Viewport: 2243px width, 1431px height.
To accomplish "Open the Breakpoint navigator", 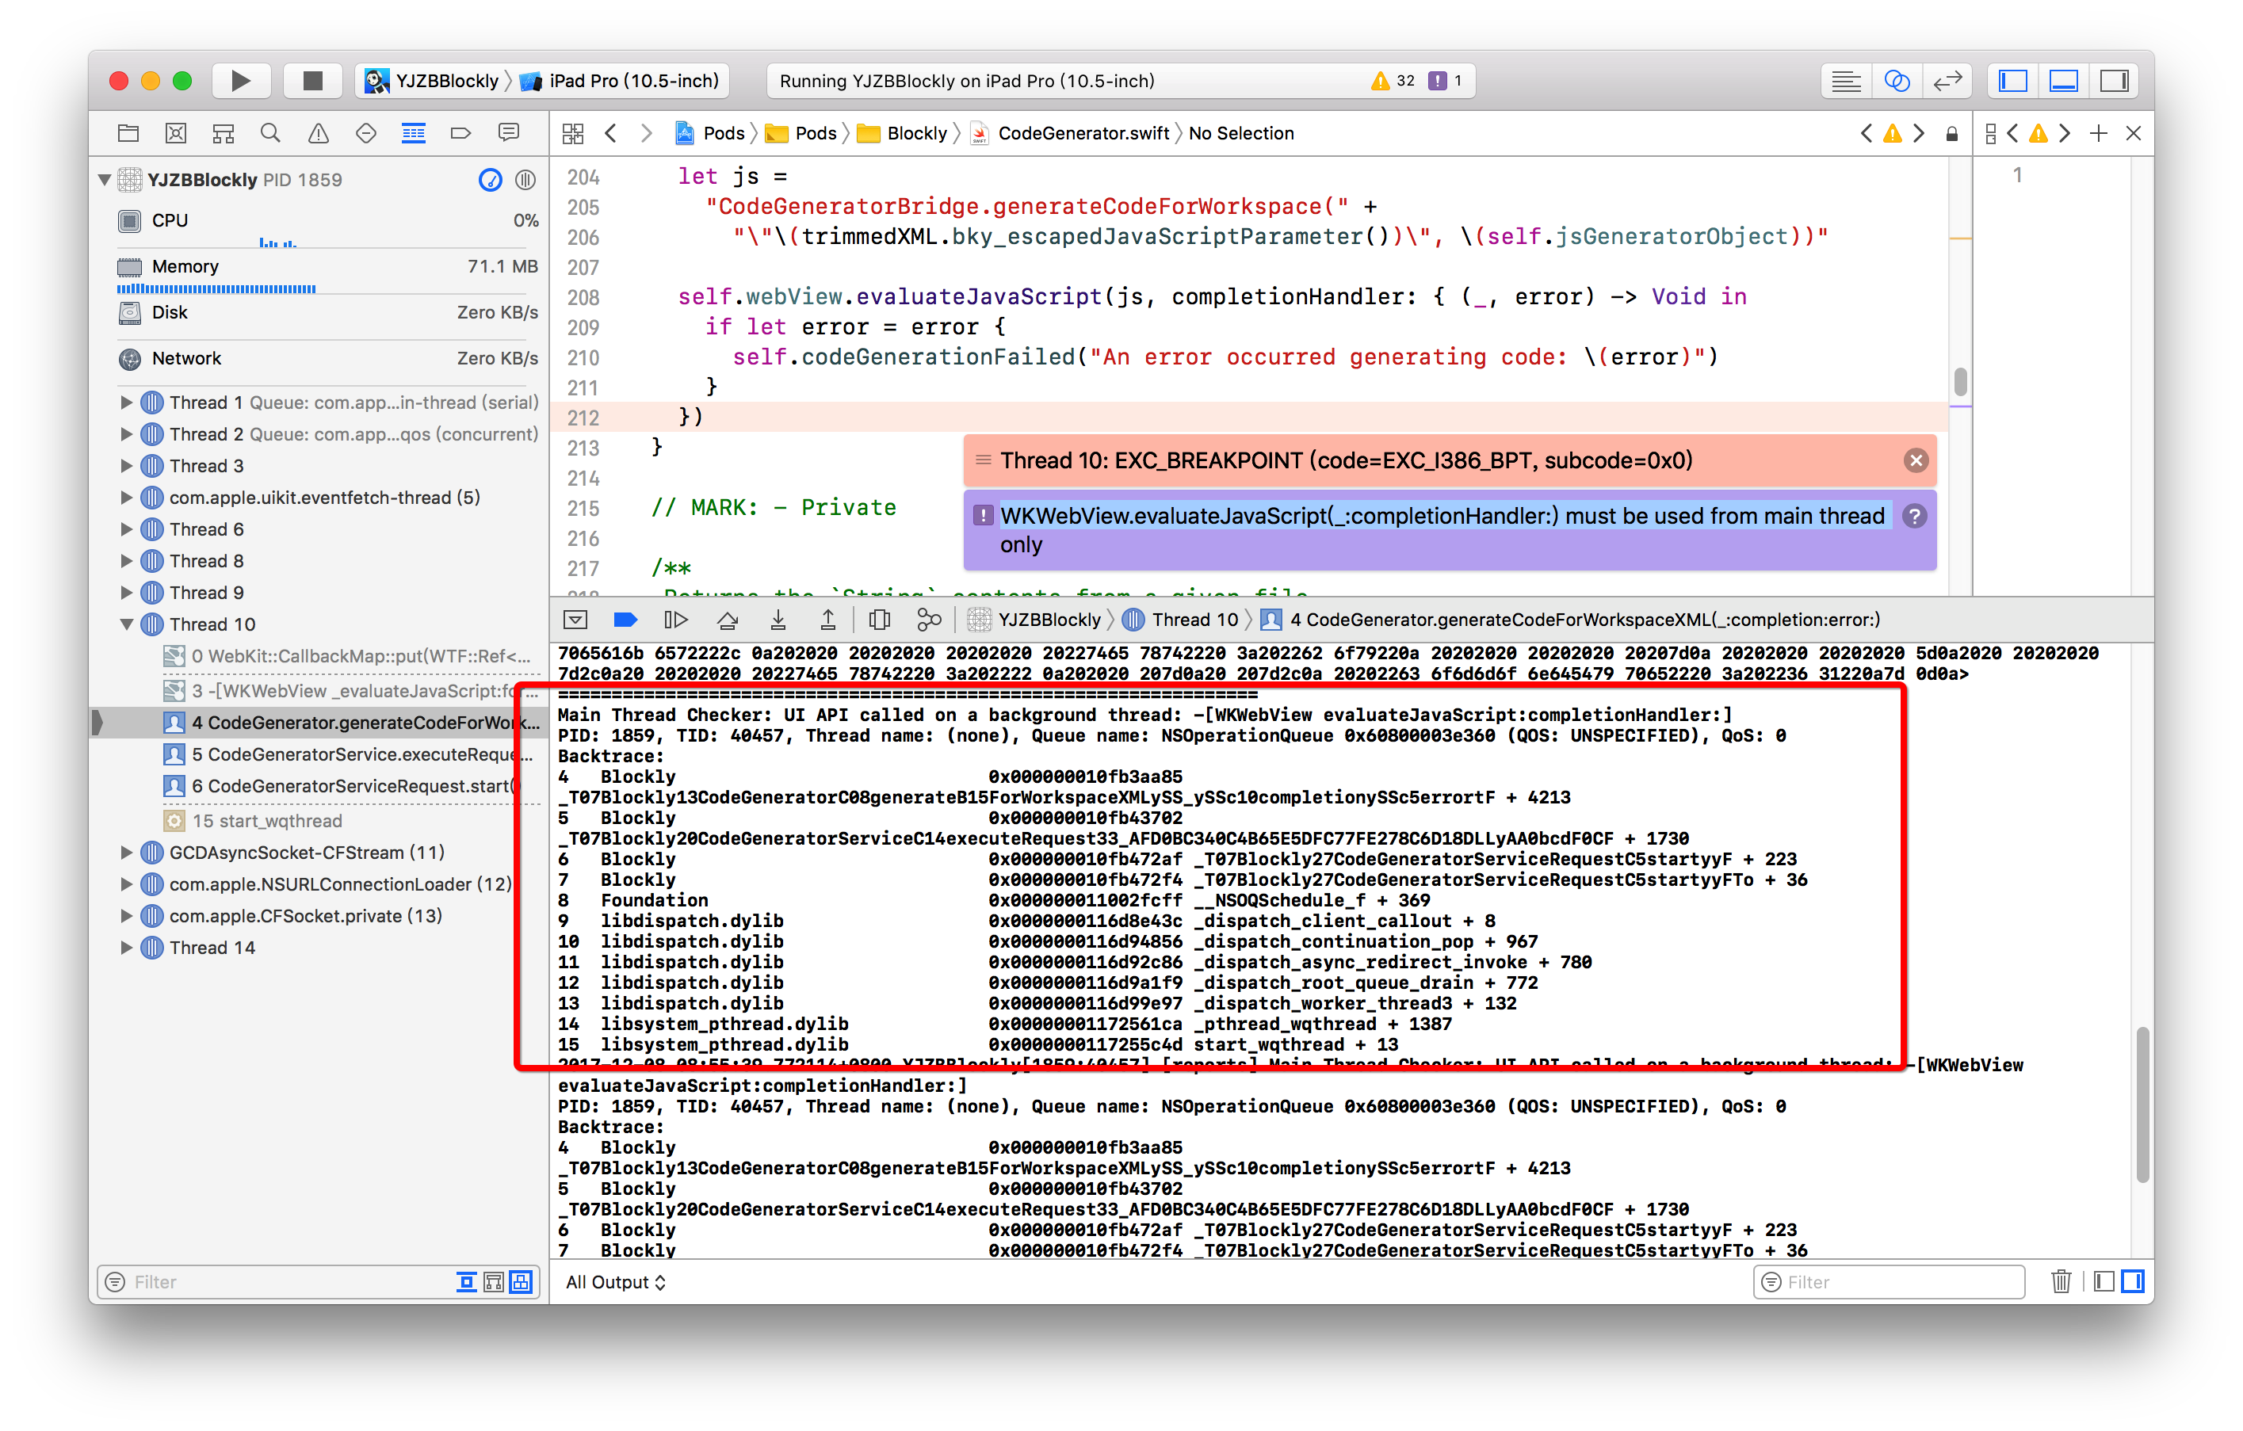I will click(x=461, y=132).
